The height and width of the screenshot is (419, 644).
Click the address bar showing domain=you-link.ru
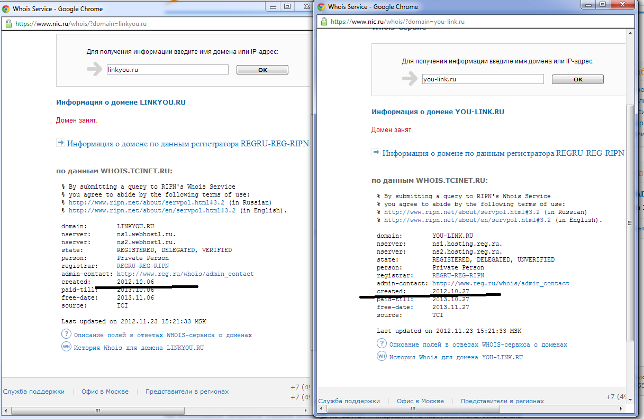pos(474,22)
